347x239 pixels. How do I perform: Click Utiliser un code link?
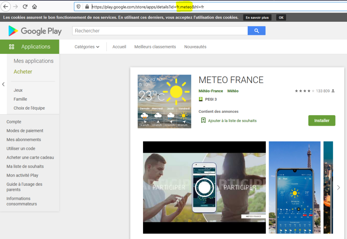point(21,148)
